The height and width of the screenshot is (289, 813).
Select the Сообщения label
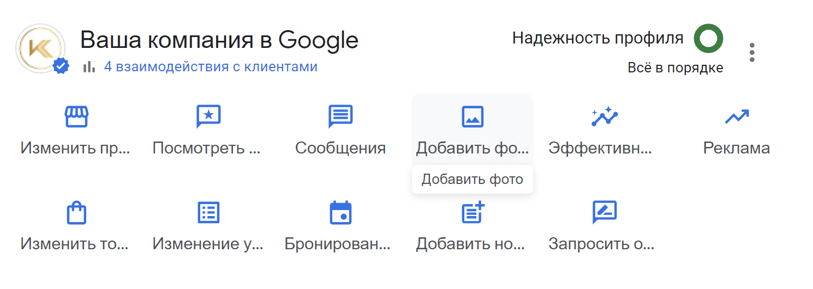[x=340, y=148]
